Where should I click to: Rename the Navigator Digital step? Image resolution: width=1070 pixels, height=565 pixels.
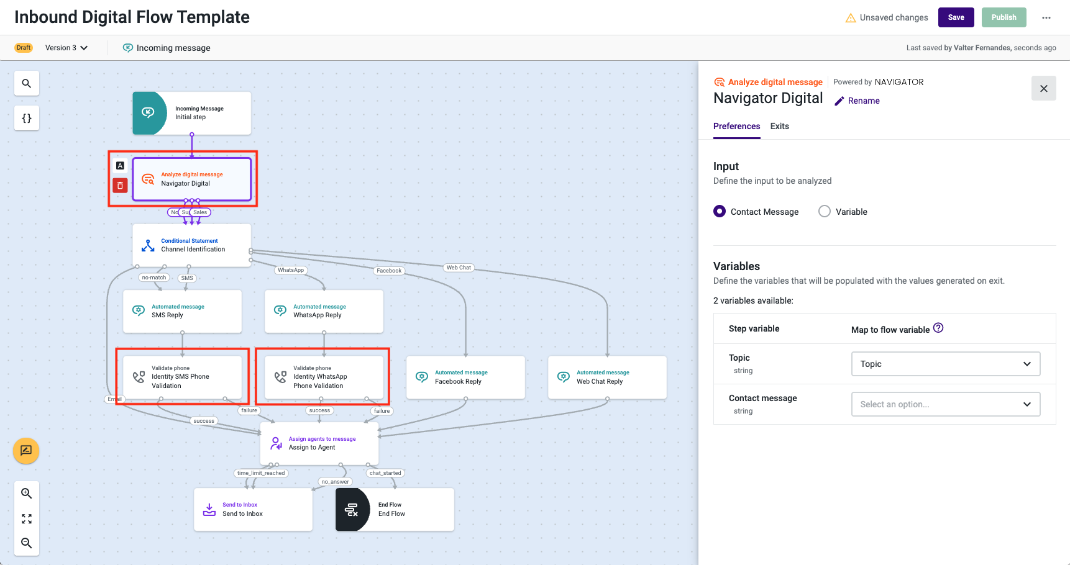(x=857, y=101)
